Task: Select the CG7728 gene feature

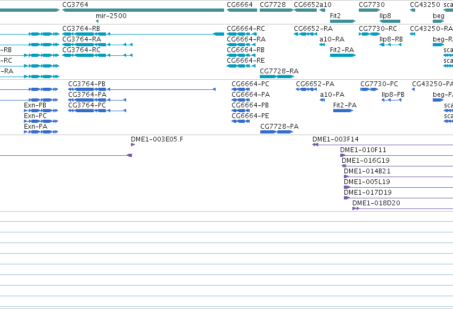Action: [x=276, y=10]
